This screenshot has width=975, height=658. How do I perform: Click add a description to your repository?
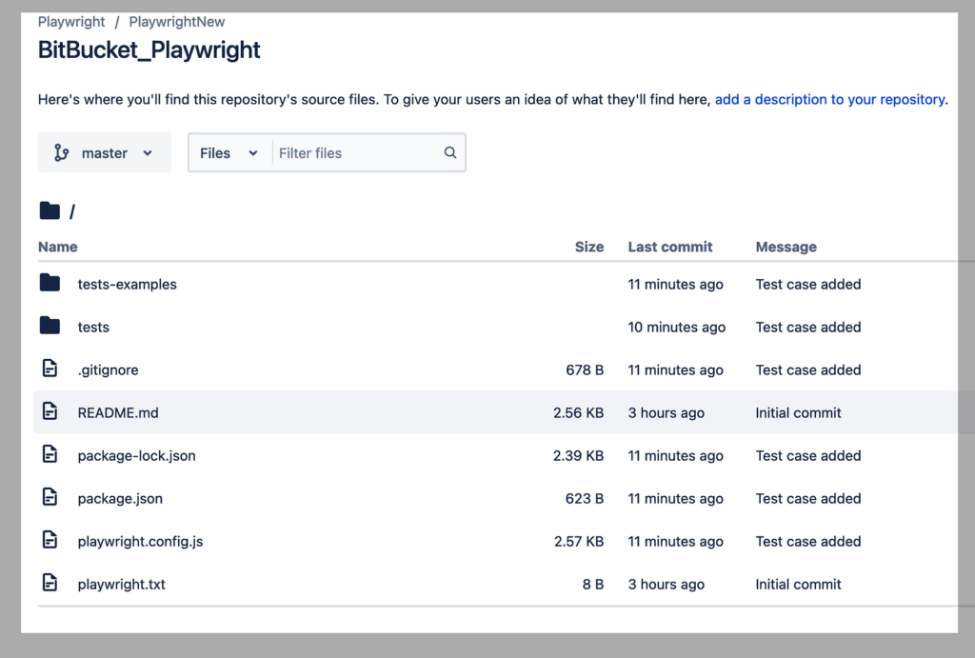(x=829, y=99)
